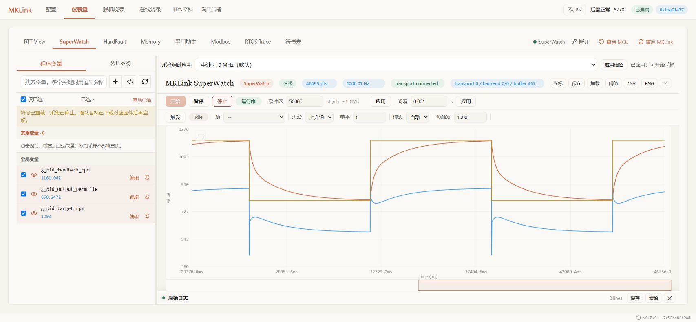Click the variable search input field
The height and width of the screenshot is (322, 696).
pos(64,82)
